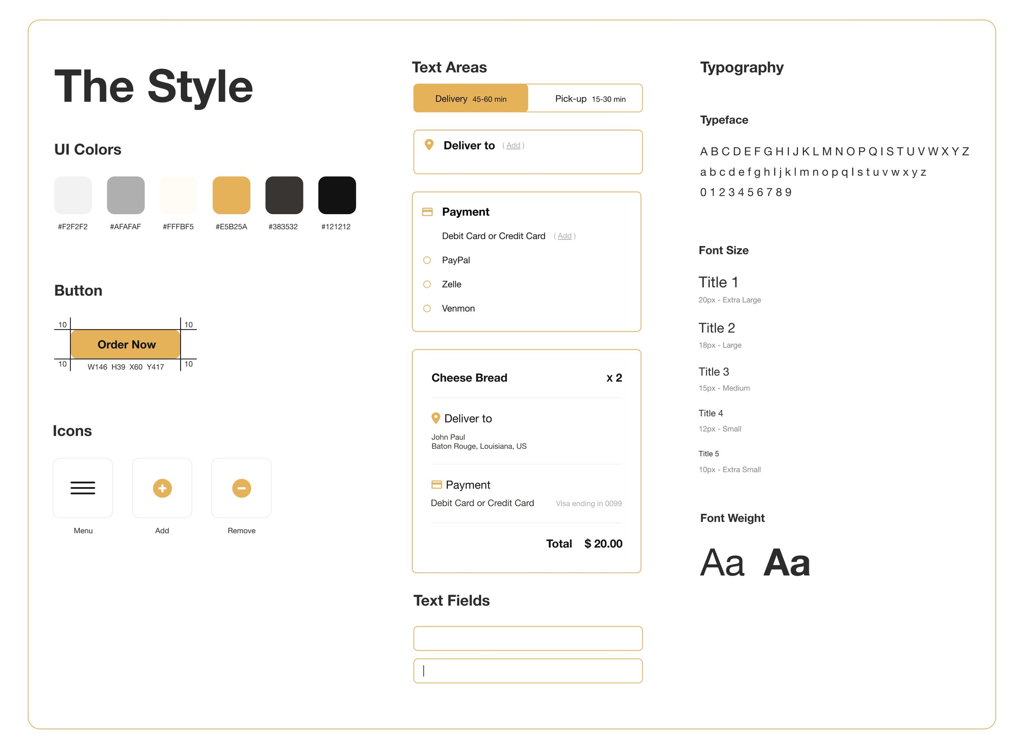The width and height of the screenshot is (1024, 749).
Task: Click the hamburger Menu icon
Action: click(83, 488)
